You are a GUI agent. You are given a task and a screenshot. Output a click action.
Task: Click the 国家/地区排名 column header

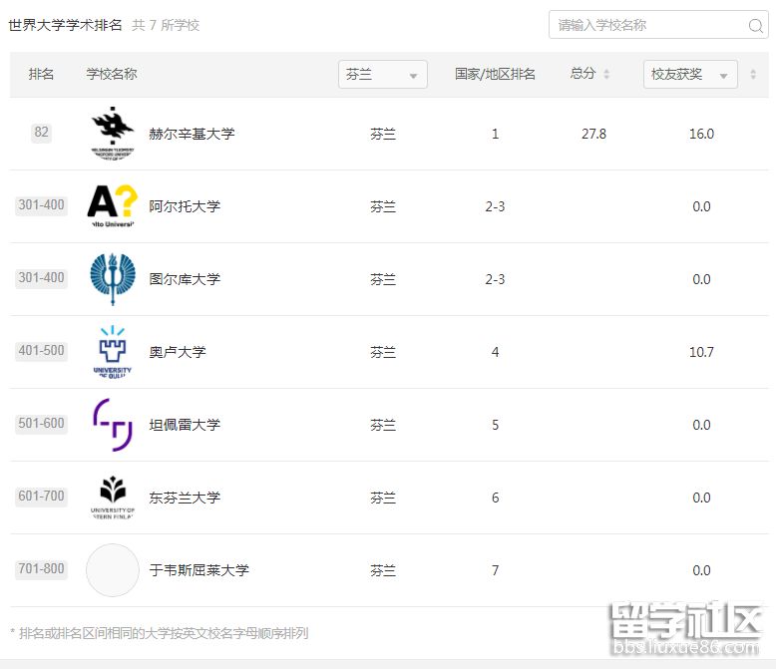click(x=495, y=74)
